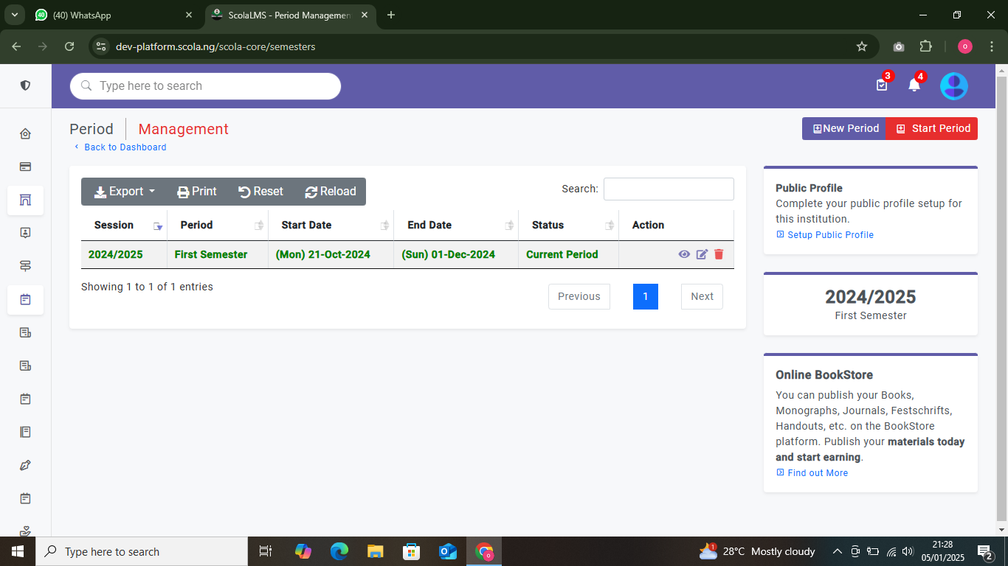Click the New Period button

[x=844, y=128]
